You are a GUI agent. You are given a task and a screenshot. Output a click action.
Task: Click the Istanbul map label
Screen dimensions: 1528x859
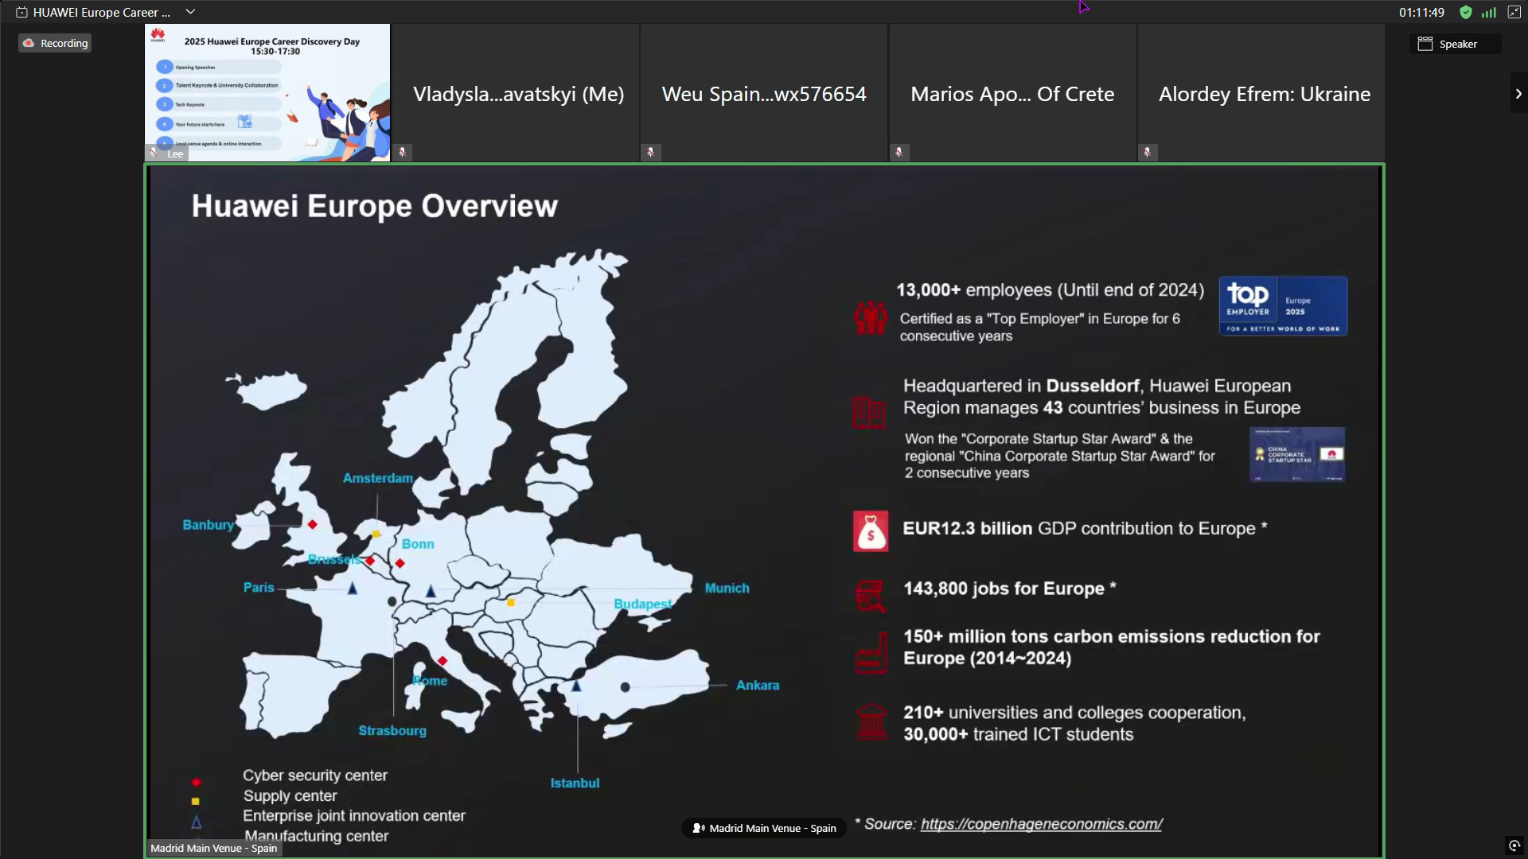pyautogui.click(x=575, y=783)
